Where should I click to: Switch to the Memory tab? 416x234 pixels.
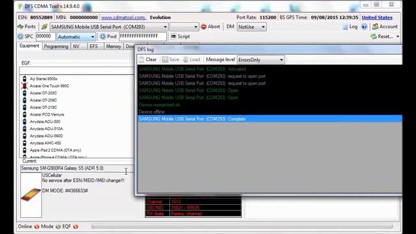(x=114, y=46)
